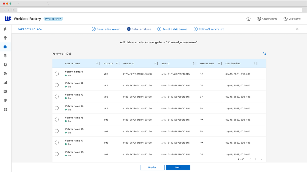Image resolution: width=307 pixels, height=172 pixels.
Task: Open the database storage icon in sidebar
Action: pos(5,56)
